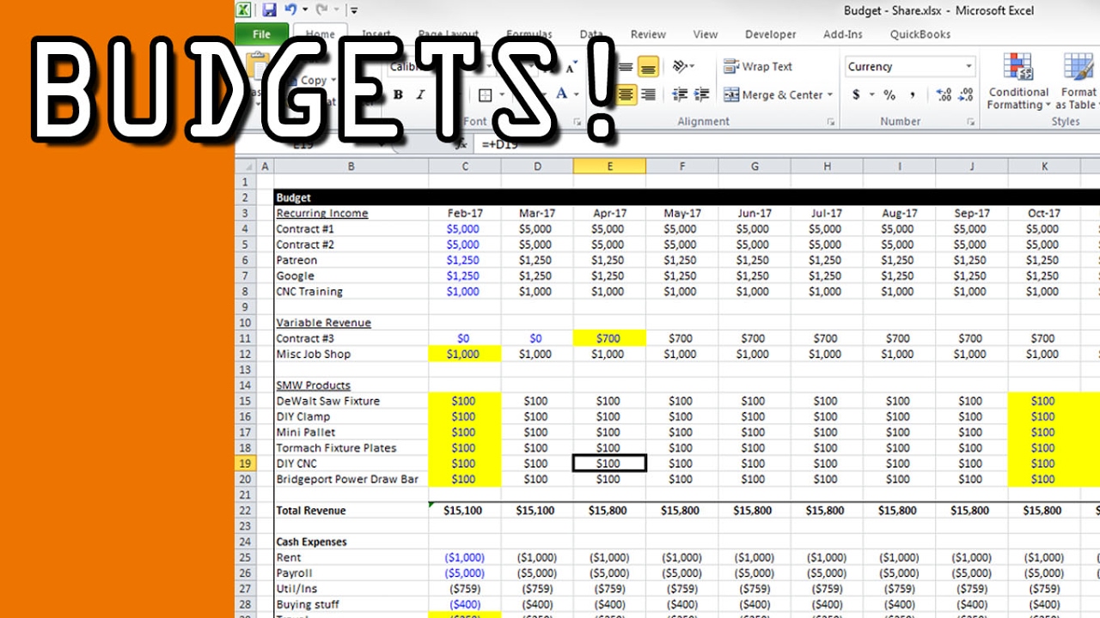Open the Borders tool icon
This screenshot has height=618, width=1100.
[x=485, y=94]
